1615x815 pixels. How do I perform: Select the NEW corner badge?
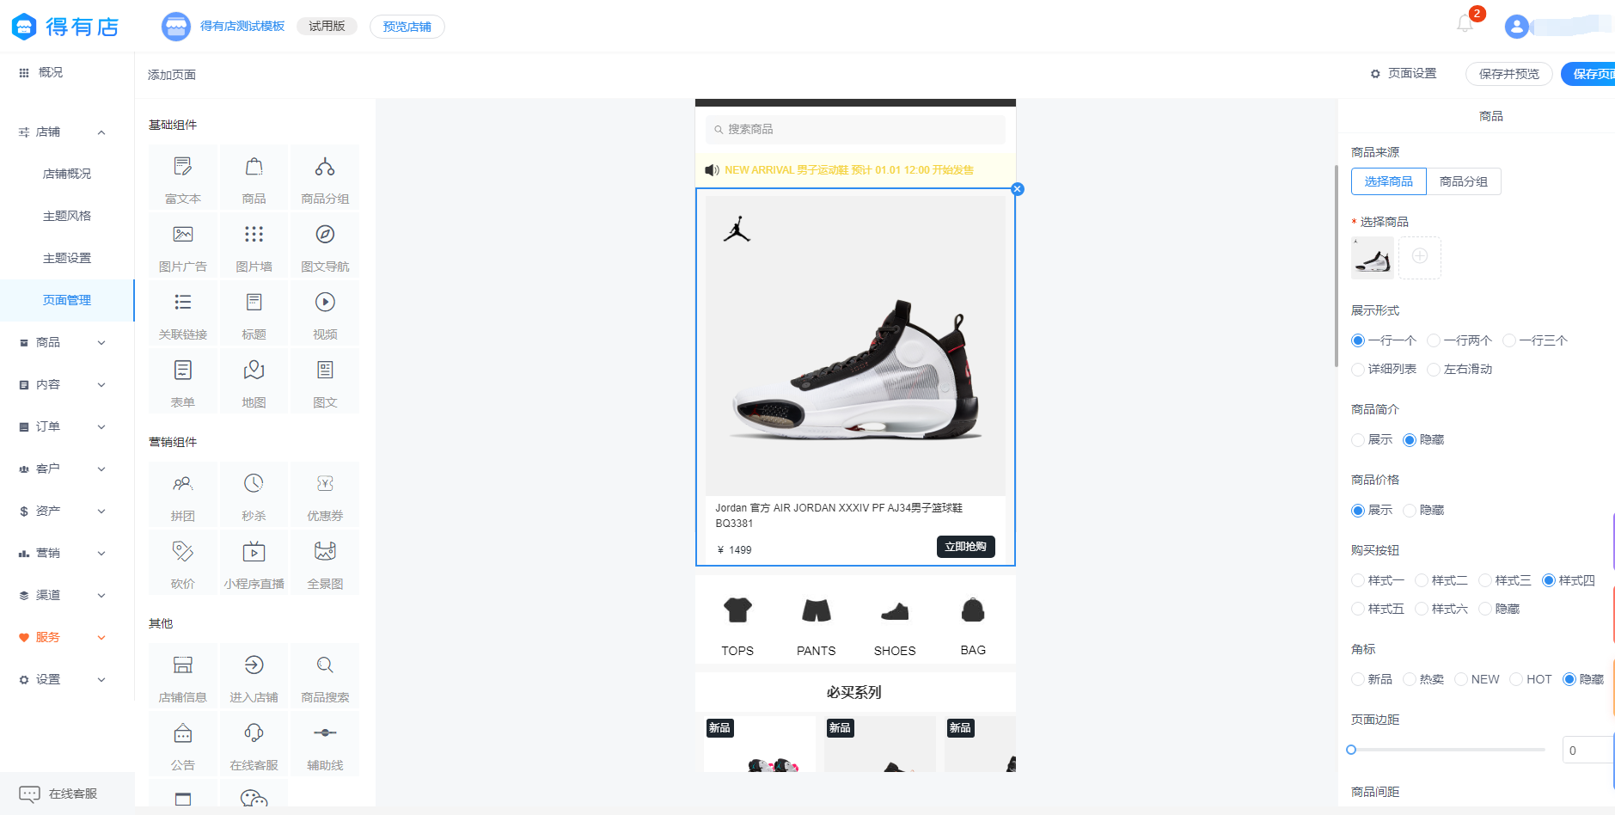[1477, 679]
